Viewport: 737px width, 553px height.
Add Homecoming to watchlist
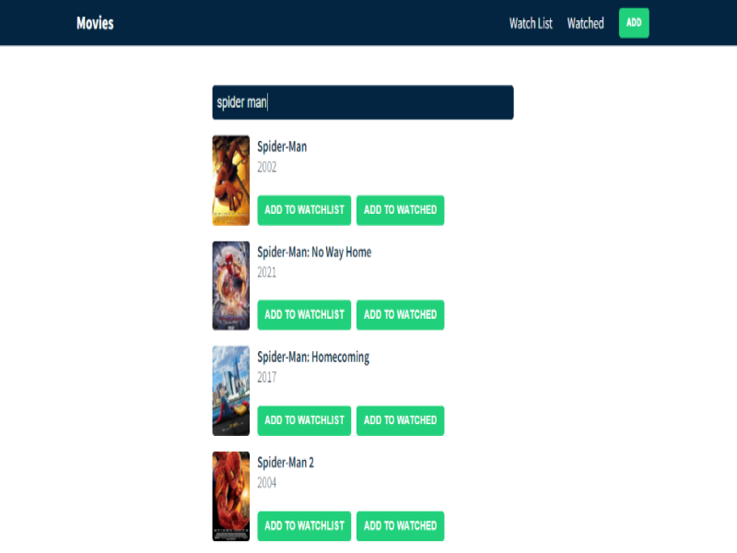(304, 420)
